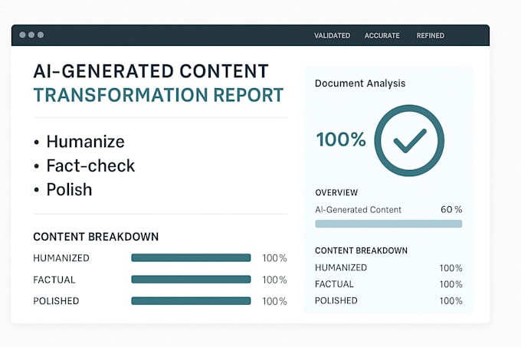Click 100% beside the FACTUAL bar
This screenshot has height=347, width=521.
pos(274,280)
